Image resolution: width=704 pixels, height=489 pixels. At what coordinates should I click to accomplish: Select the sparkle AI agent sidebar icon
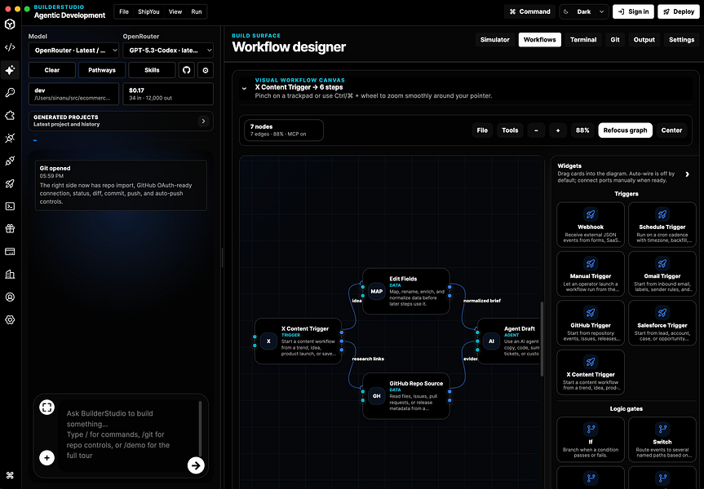(x=10, y=70)
